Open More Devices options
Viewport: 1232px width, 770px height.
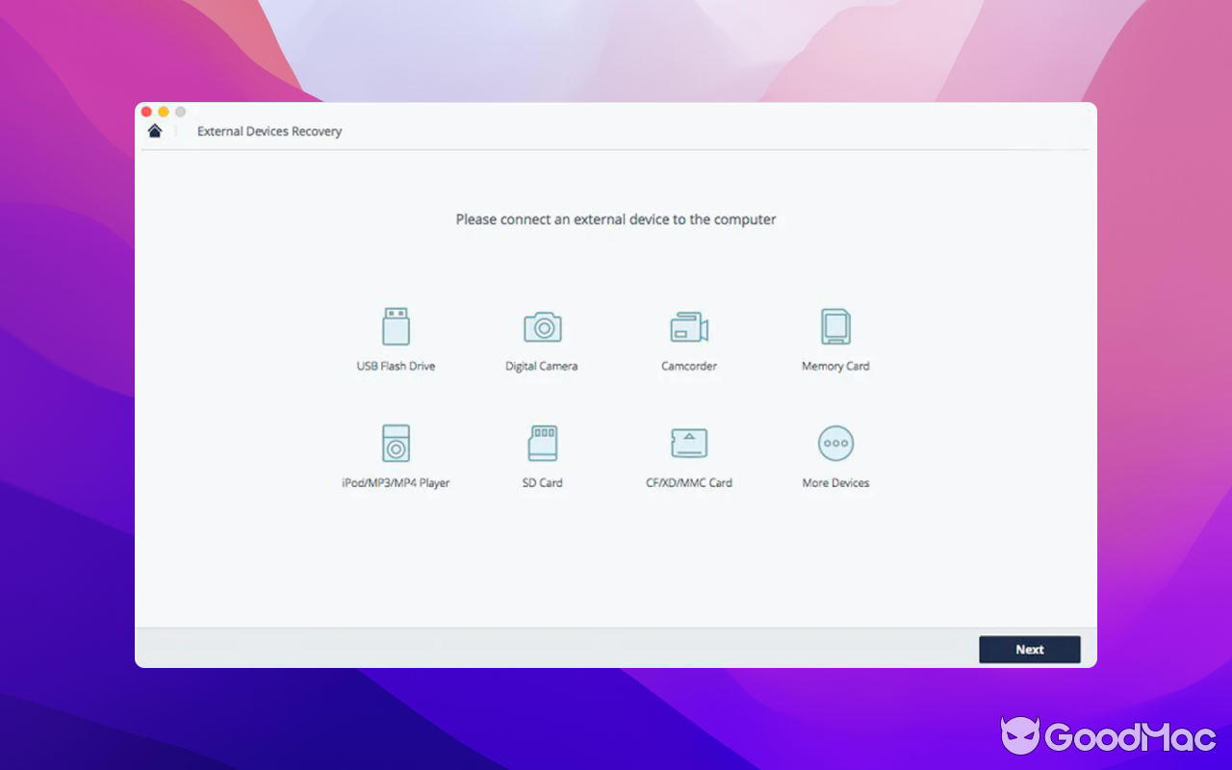pos(835,443)
